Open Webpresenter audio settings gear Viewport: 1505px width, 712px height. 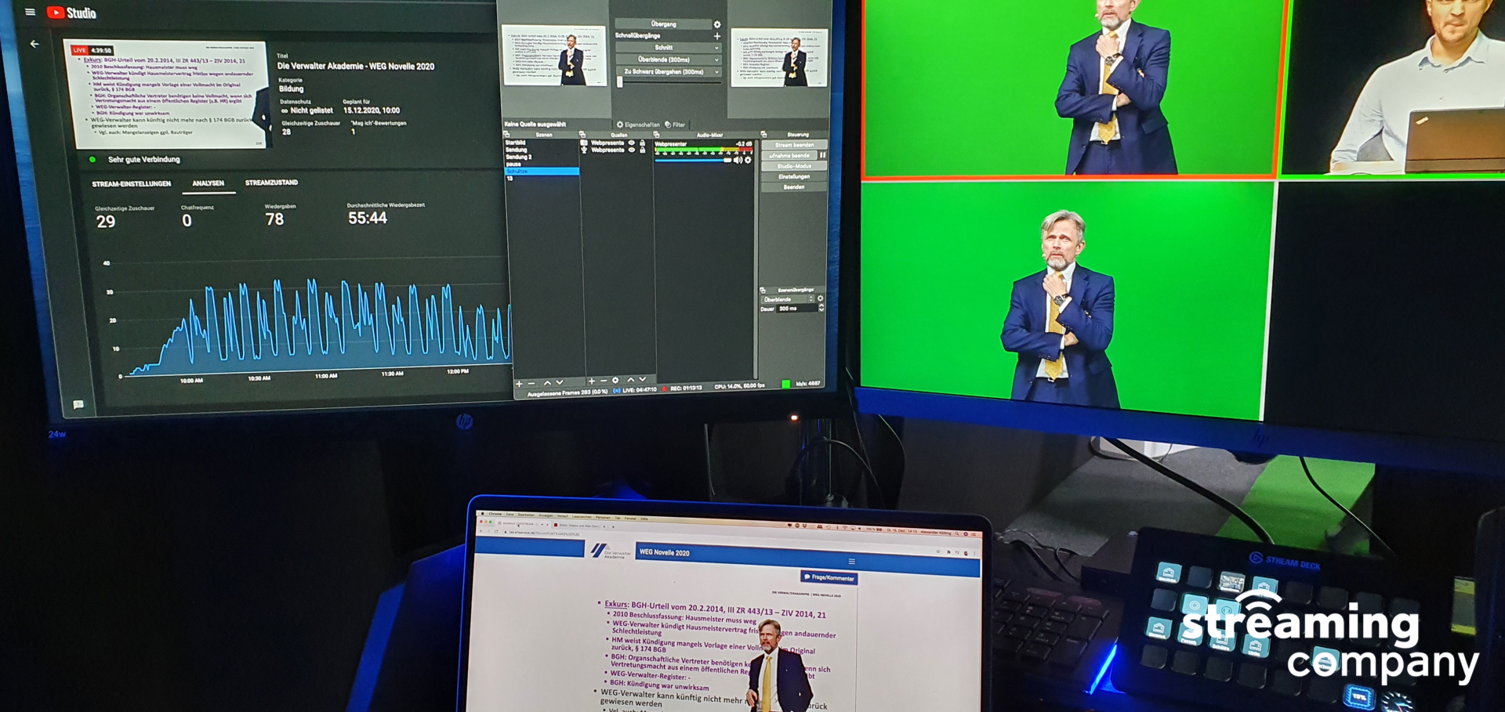(748, 160)
